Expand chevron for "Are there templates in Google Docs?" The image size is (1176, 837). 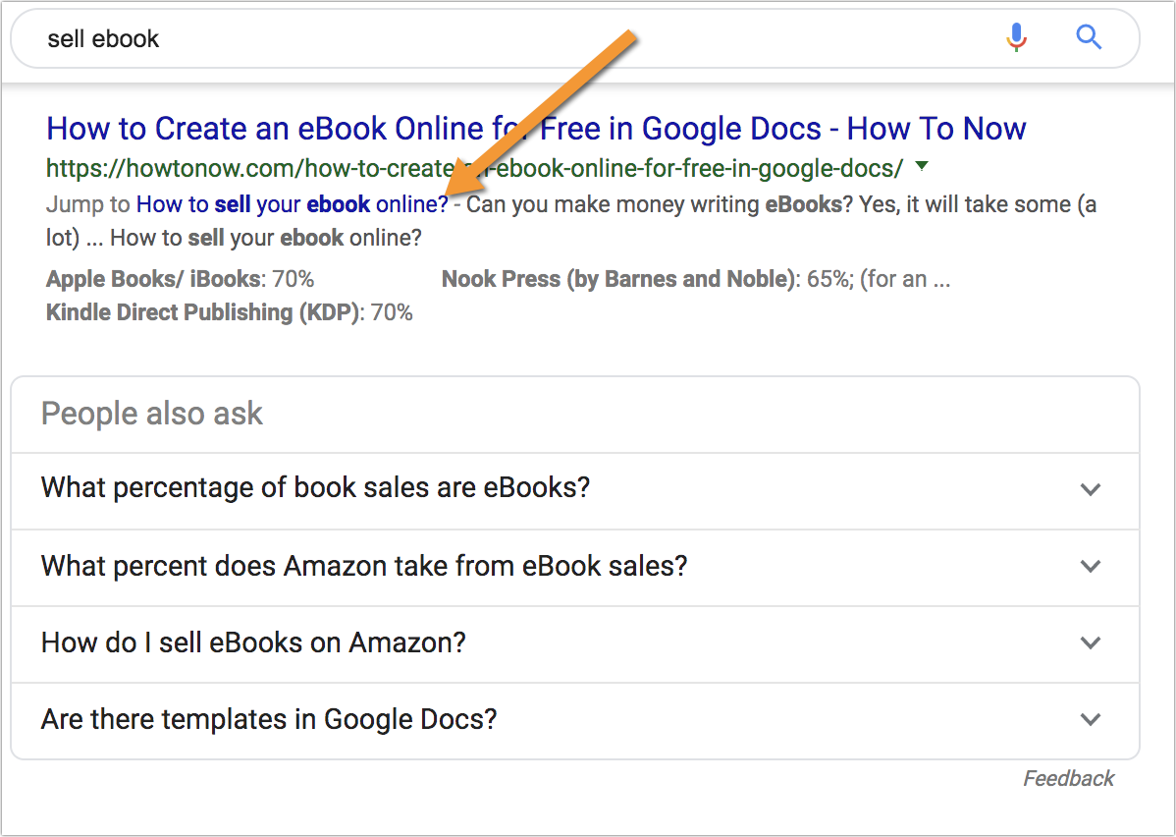(1090, 719)
